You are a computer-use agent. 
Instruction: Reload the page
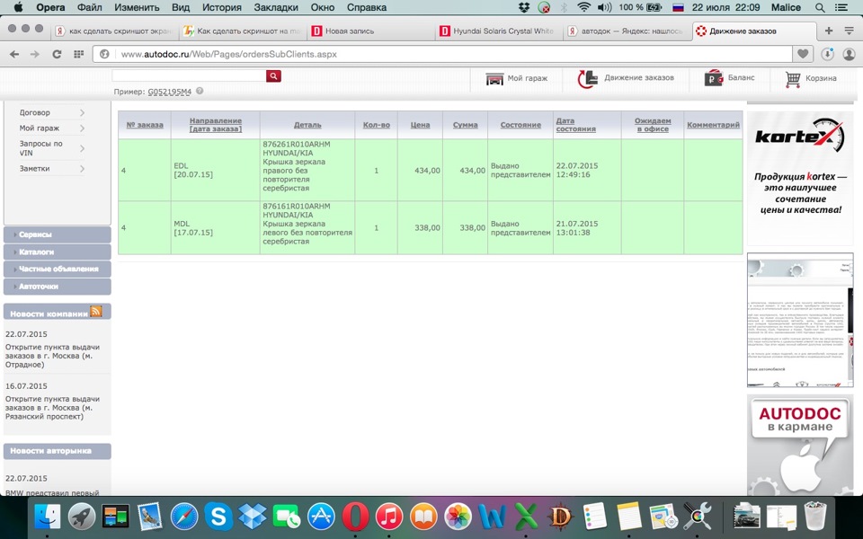tap(57, 54)
